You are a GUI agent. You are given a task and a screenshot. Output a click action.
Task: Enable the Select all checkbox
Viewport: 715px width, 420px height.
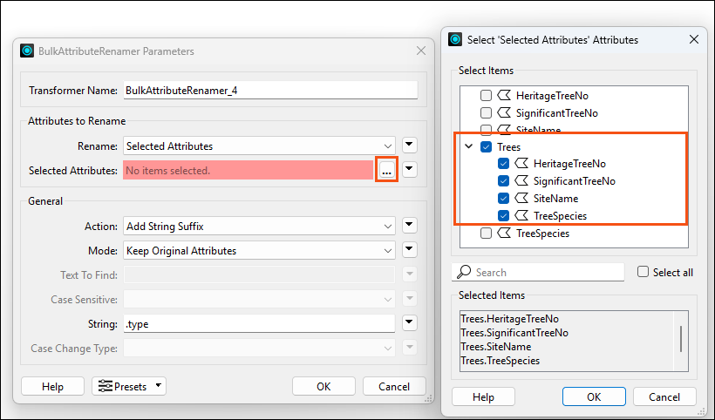click(x=643, y=272)
